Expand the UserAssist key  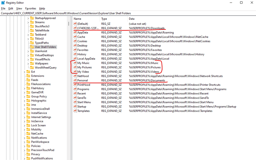pyautogui.click(x=28, y=51)
